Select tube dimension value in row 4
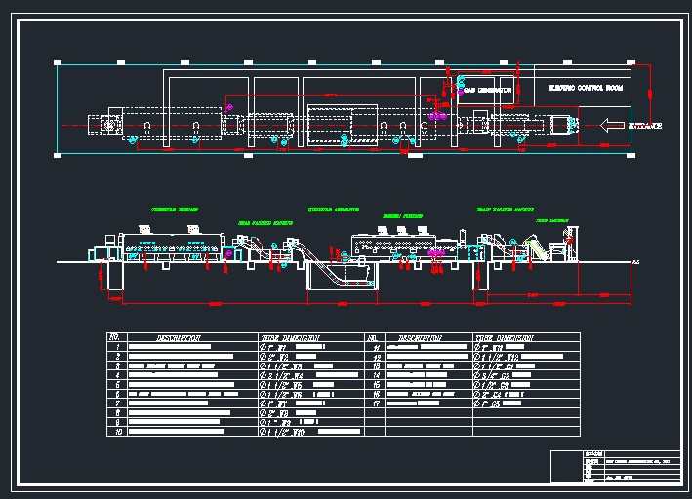692x499 pixels. pyautogui.click(x=308, y=375)
